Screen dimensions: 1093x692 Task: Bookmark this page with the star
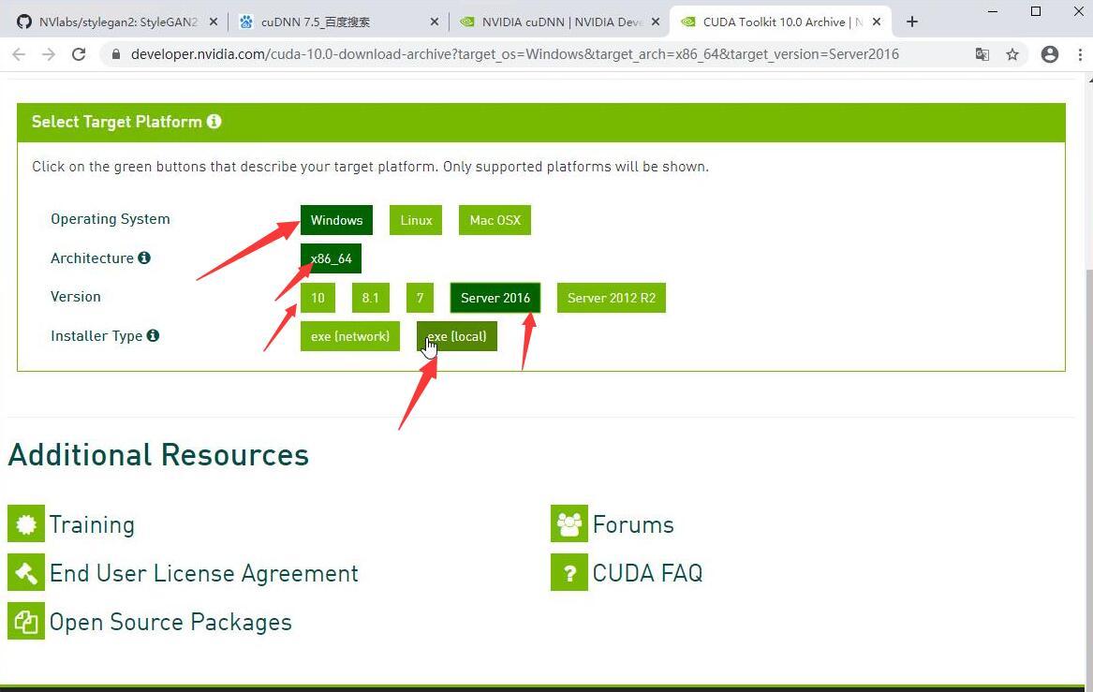coord(1012,54)
